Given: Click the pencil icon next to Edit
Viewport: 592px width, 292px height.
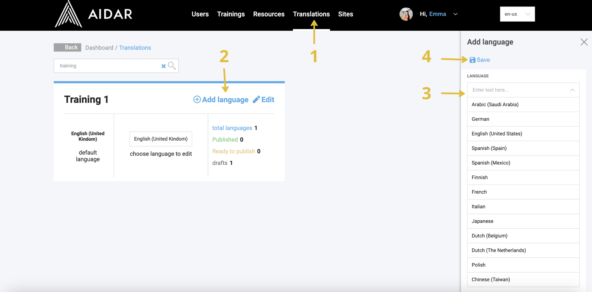Looking at the screenshot, I should [256, 99].
